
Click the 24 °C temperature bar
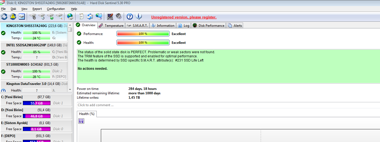[36, 38]
